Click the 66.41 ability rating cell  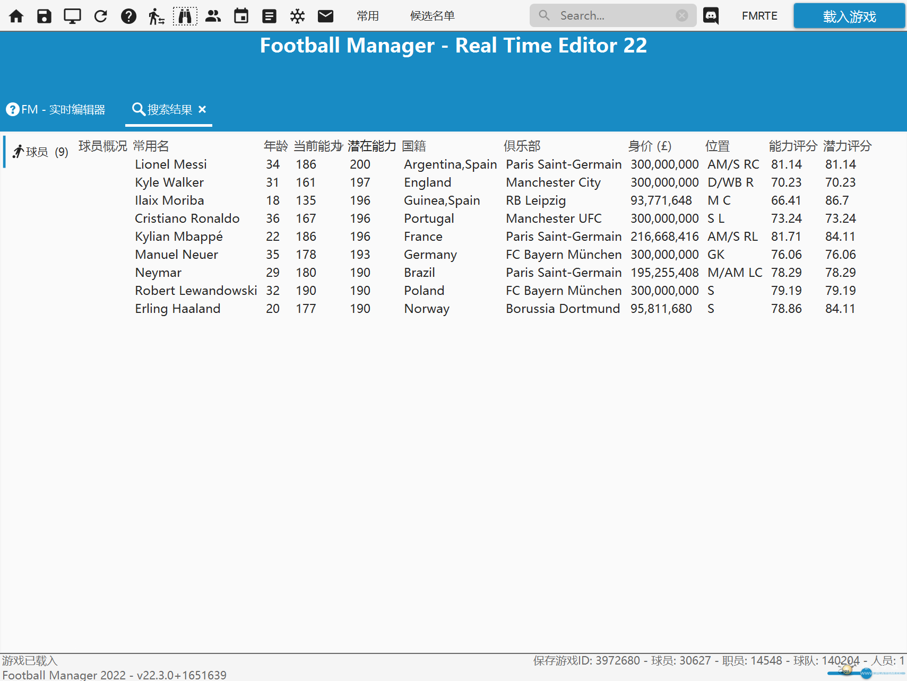(786, 200)
